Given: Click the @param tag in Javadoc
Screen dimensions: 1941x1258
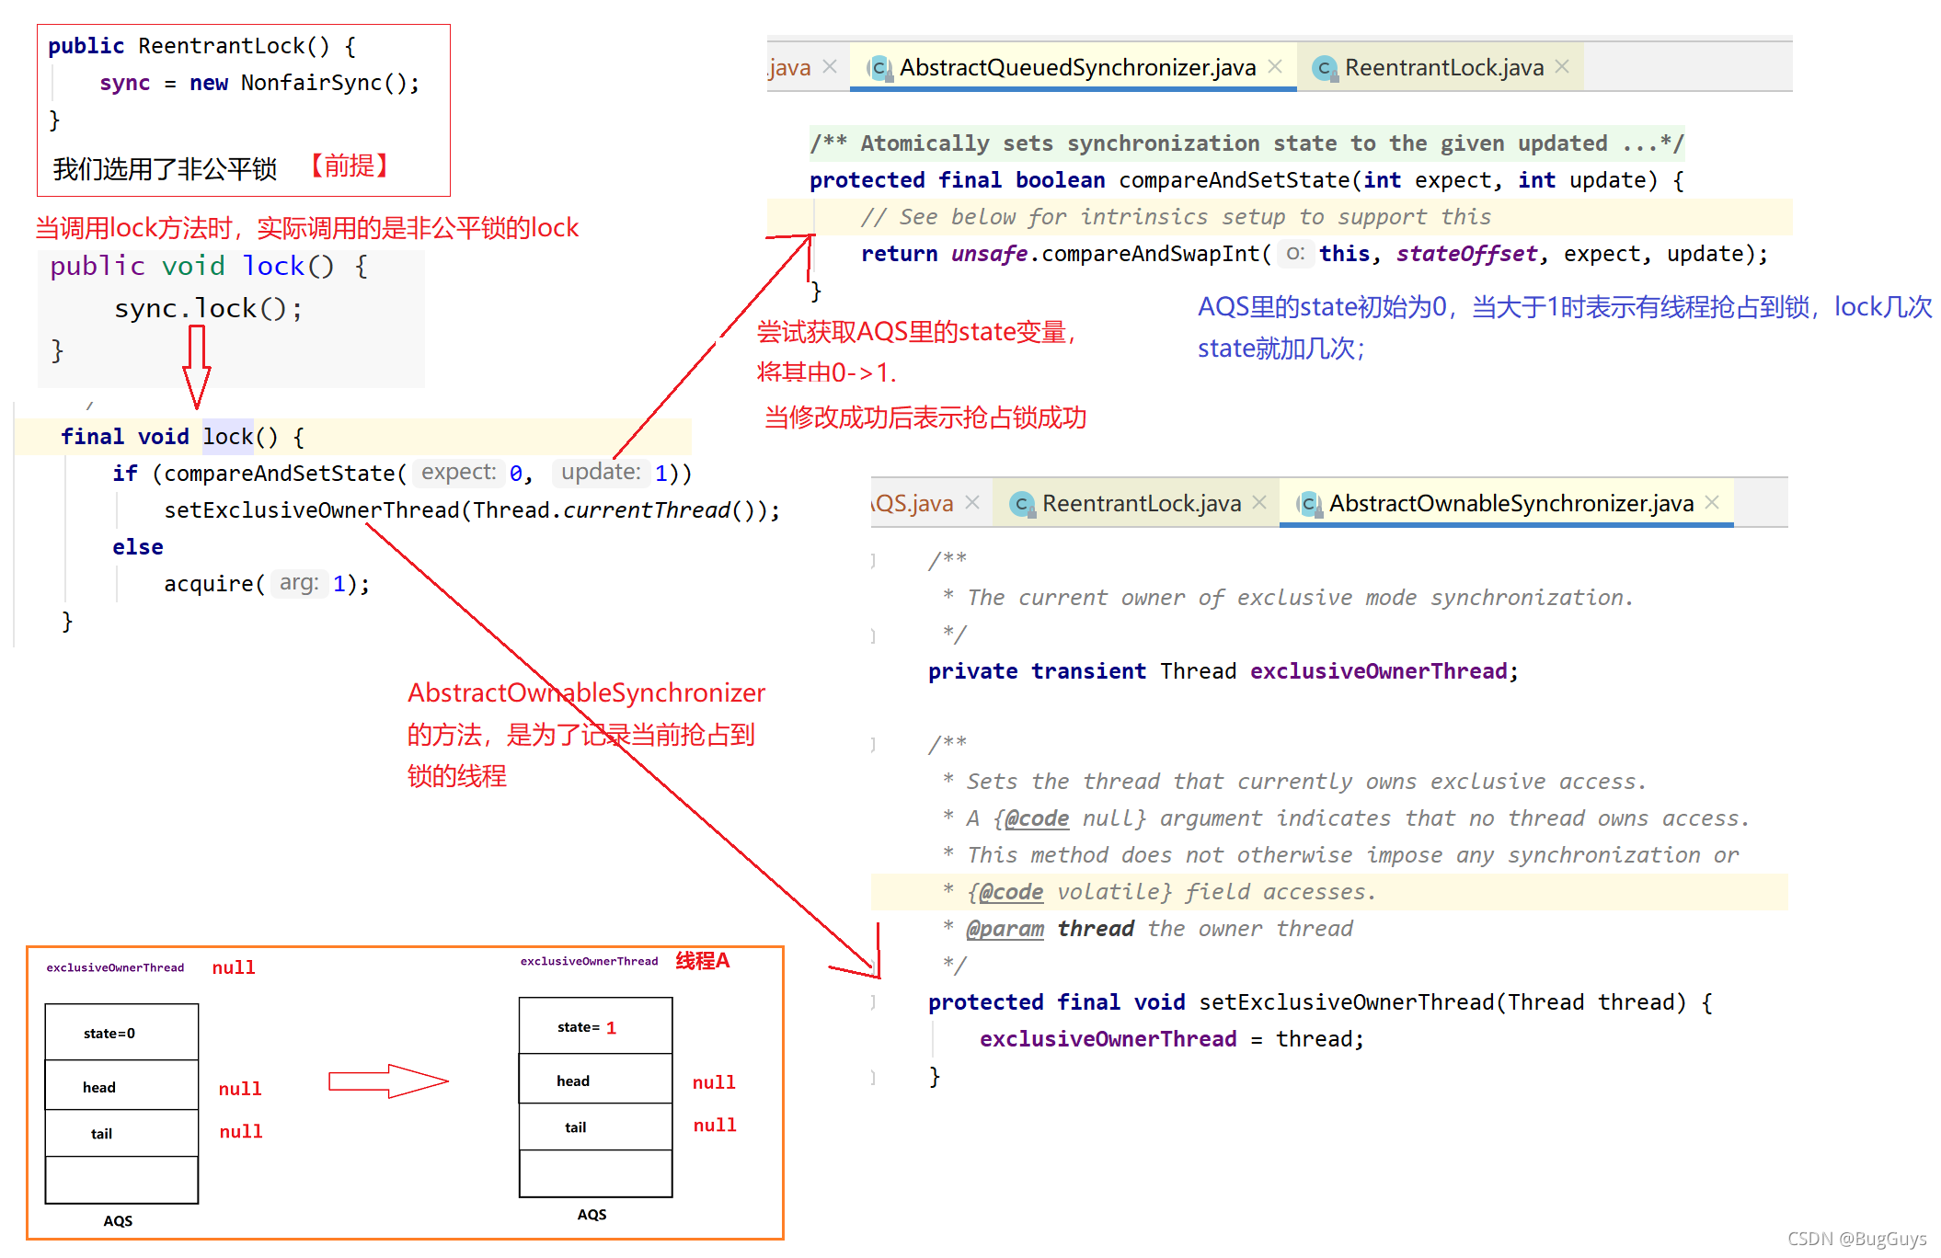Looking at the screenshot, I should pyautogui.click(x=1005, y=929).
